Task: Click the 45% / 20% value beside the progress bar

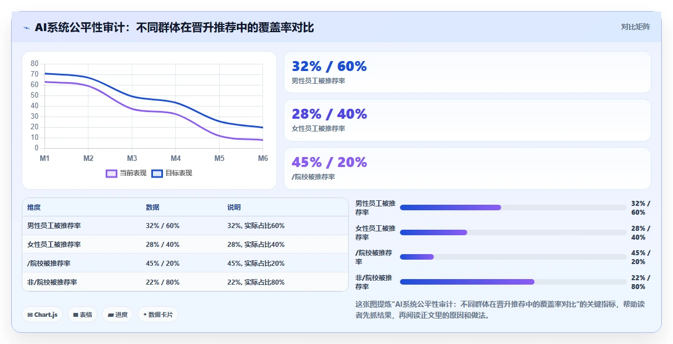Action: click(x=641, y=257)
